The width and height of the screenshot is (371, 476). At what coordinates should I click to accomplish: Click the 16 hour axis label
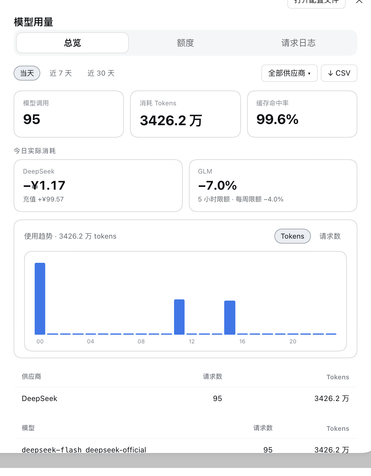point(242,342)
